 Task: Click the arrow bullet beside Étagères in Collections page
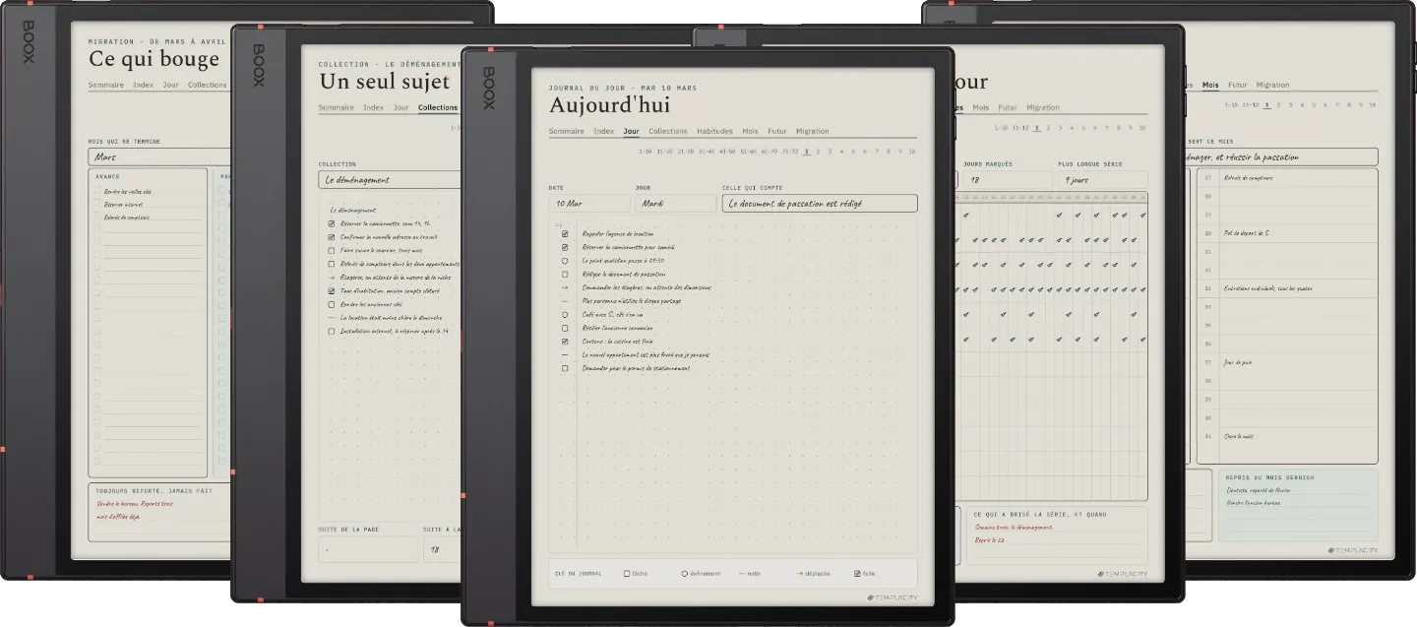pos(332,278)
